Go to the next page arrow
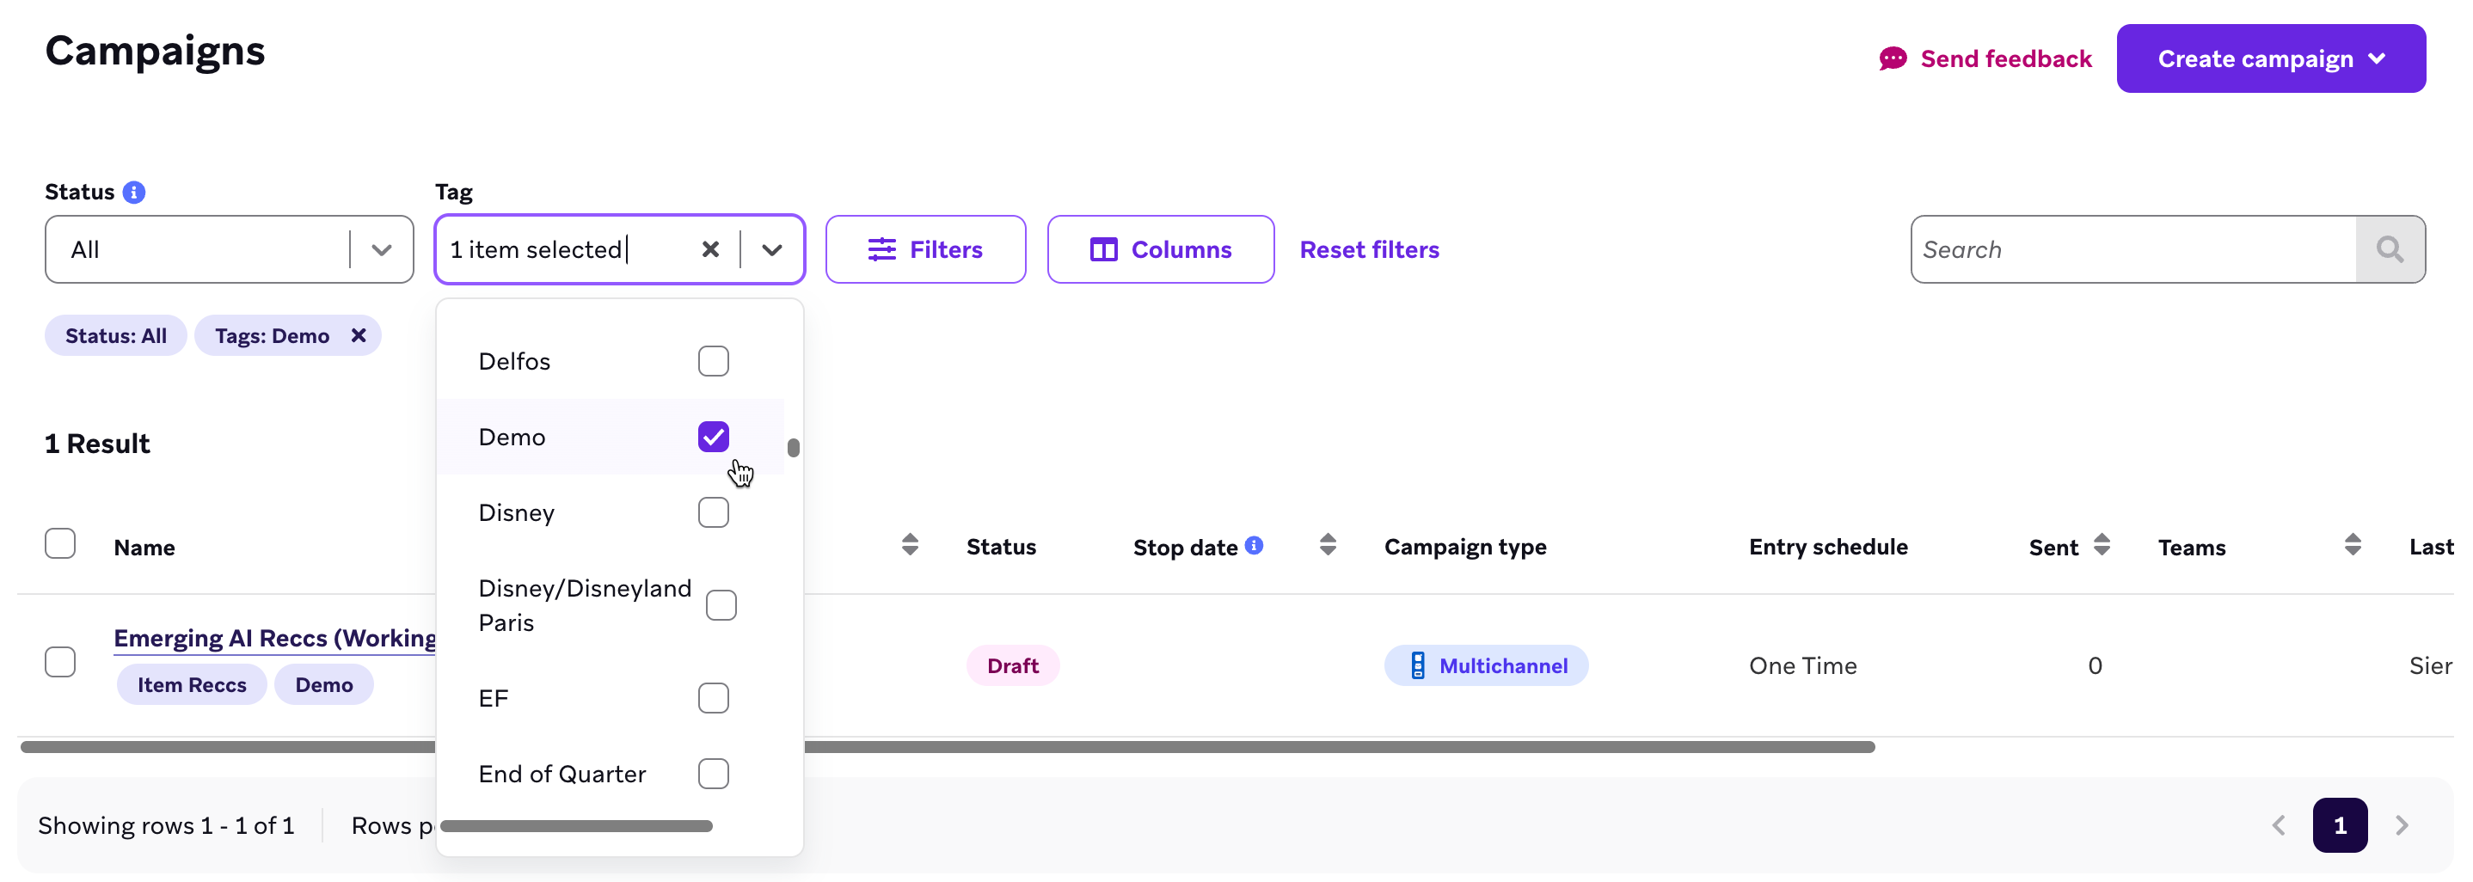Screen dimensions: 2473x882 [2401, 825]
